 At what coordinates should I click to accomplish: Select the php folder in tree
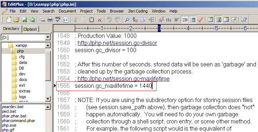pos(20,51)
